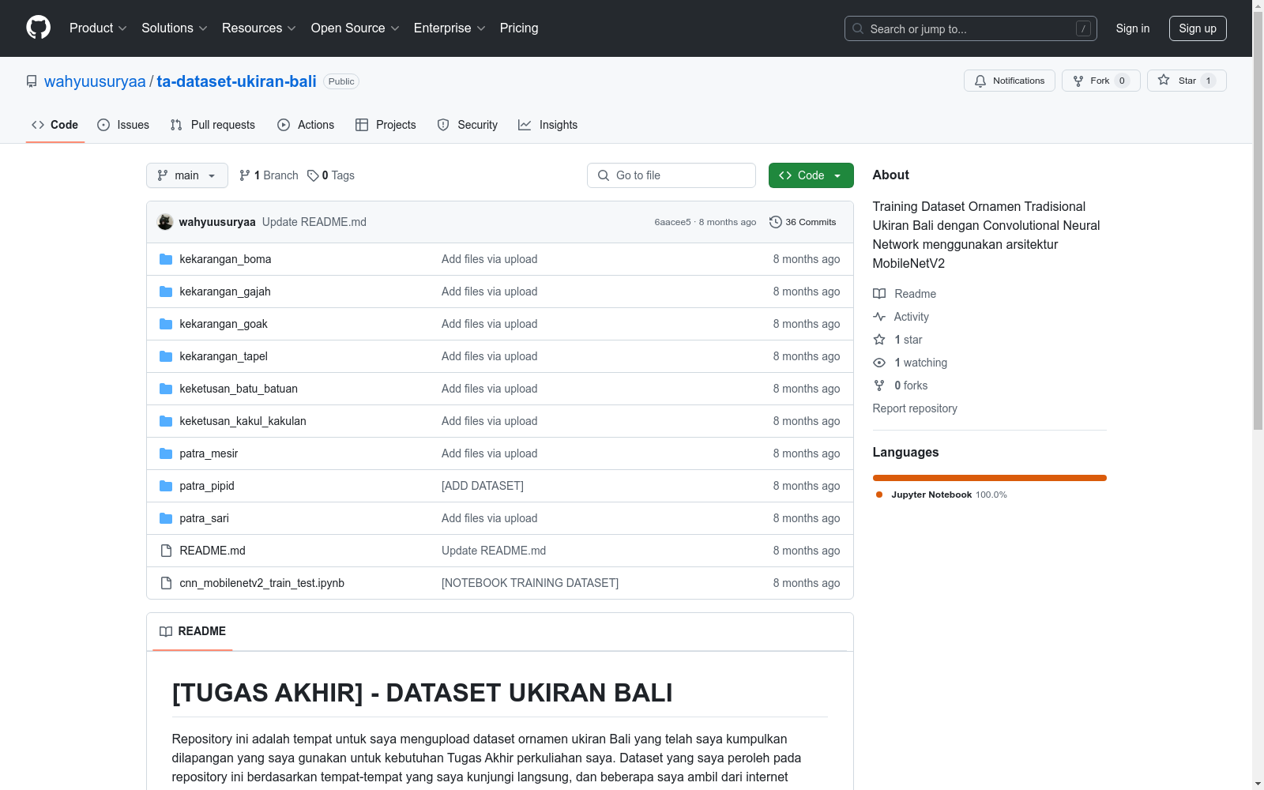
Task: Click the pulse icon beside Activity
Action: pos(879,317)
